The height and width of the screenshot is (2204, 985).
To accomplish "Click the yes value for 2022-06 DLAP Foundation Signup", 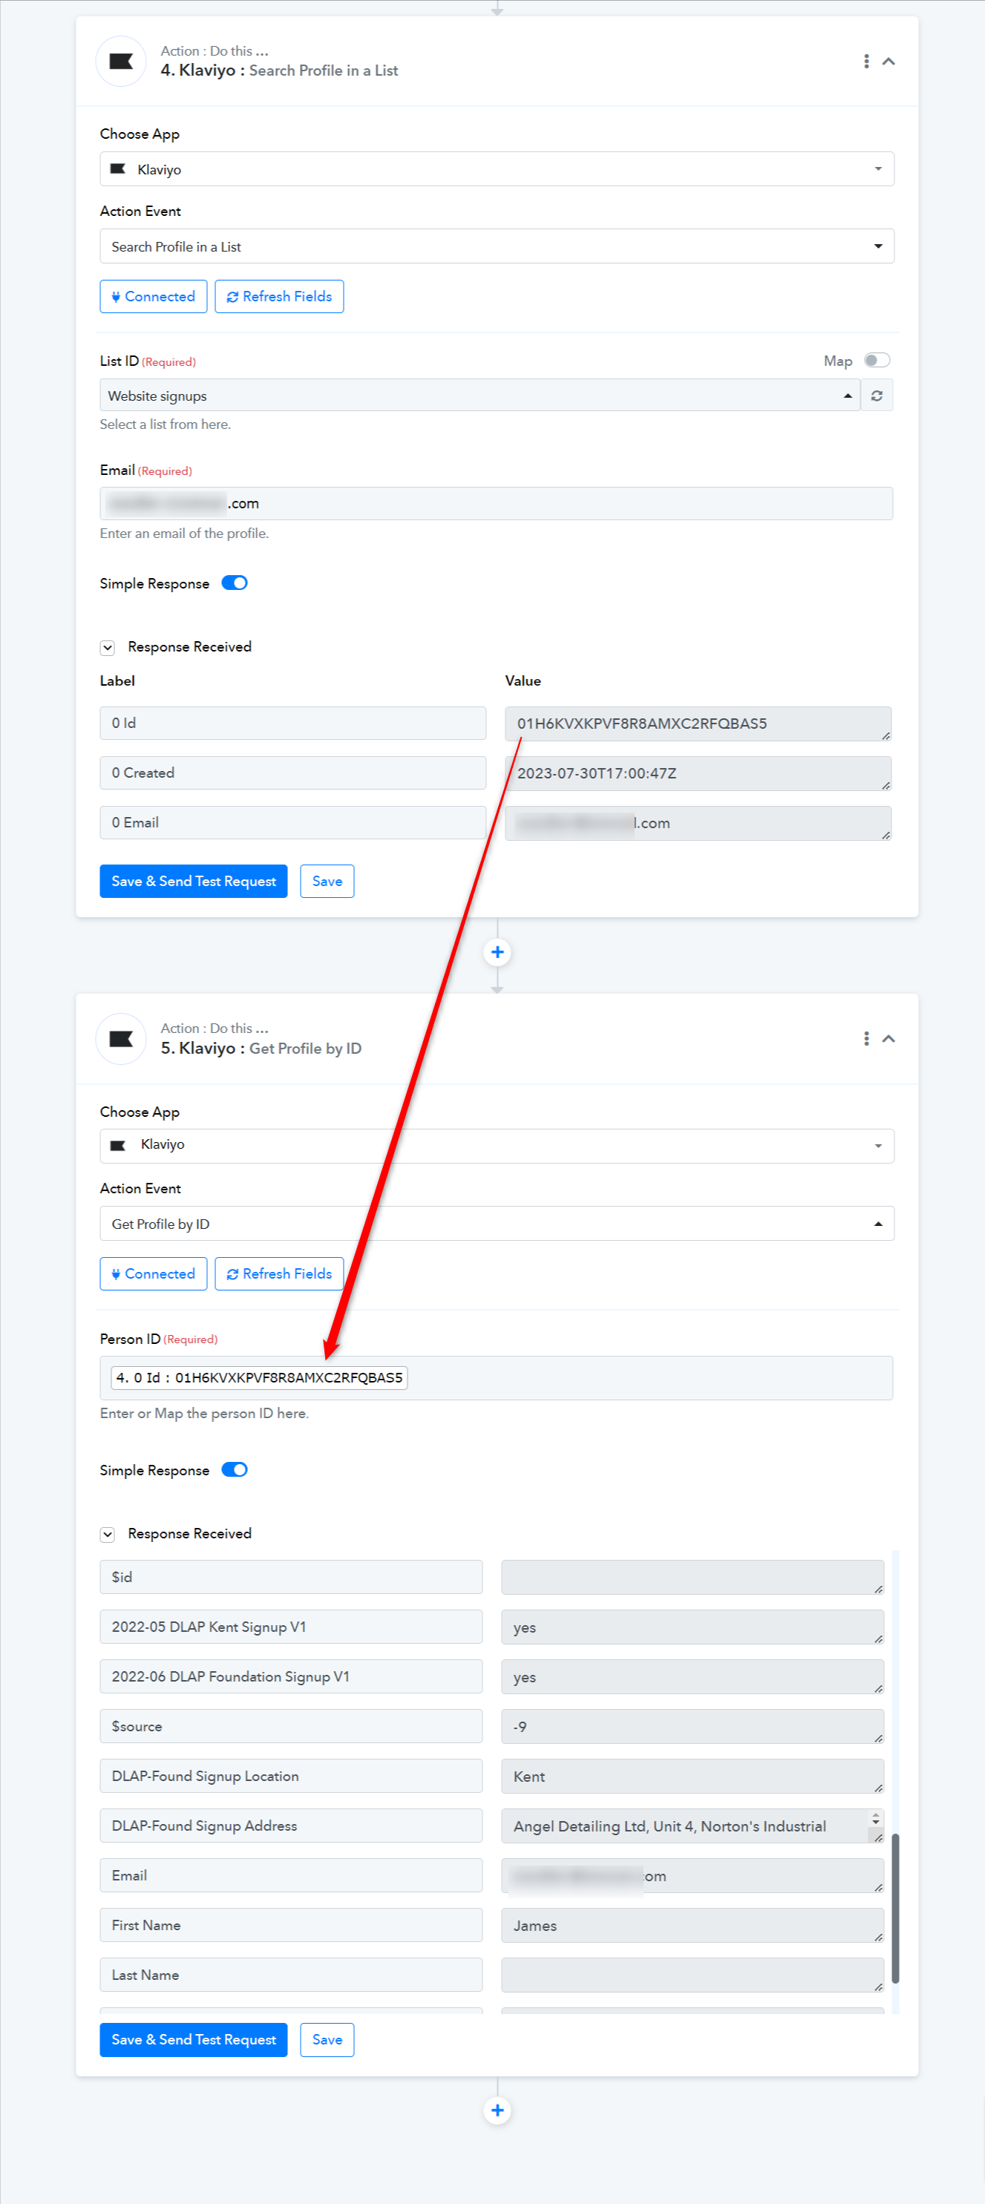I will pyautogui.click(x=693, y=1677).
